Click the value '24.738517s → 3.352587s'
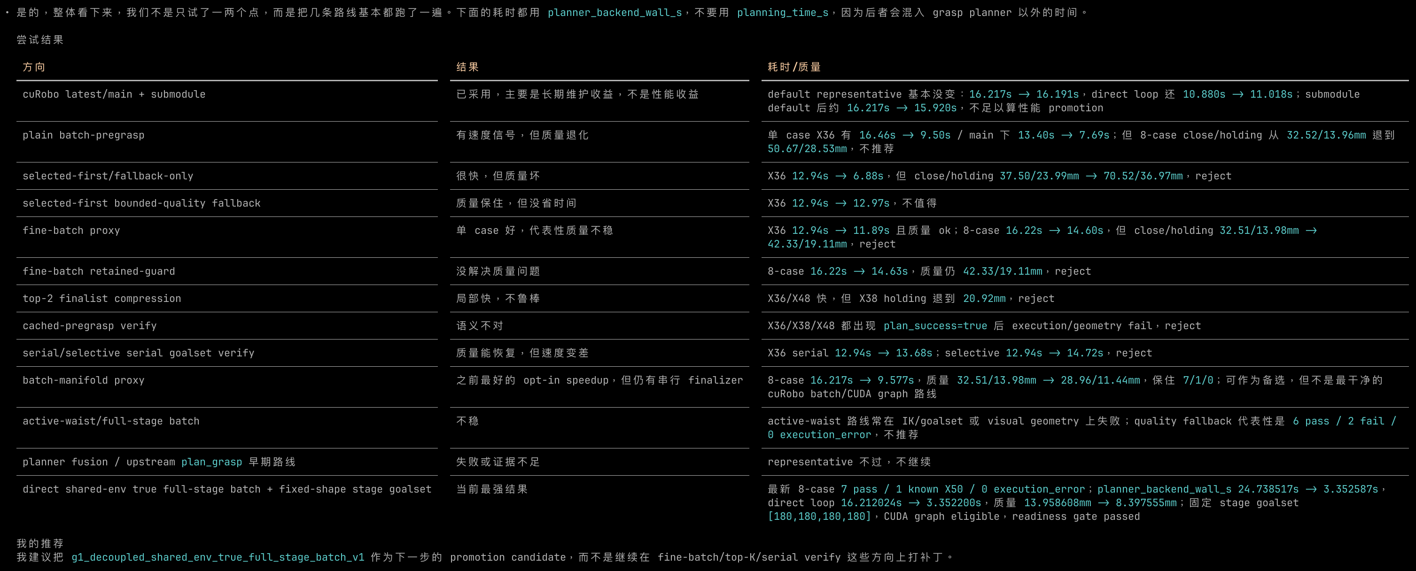The height and width of the screenshot is (571, 1416). point(1308,489)
